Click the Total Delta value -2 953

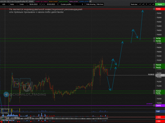(160, 117)
